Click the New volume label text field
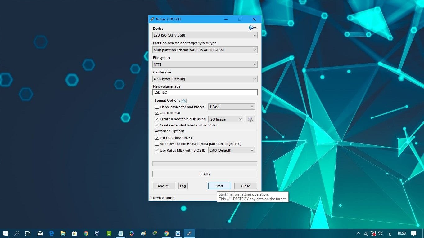Viewport: 424px width, 238px height. 205,92
